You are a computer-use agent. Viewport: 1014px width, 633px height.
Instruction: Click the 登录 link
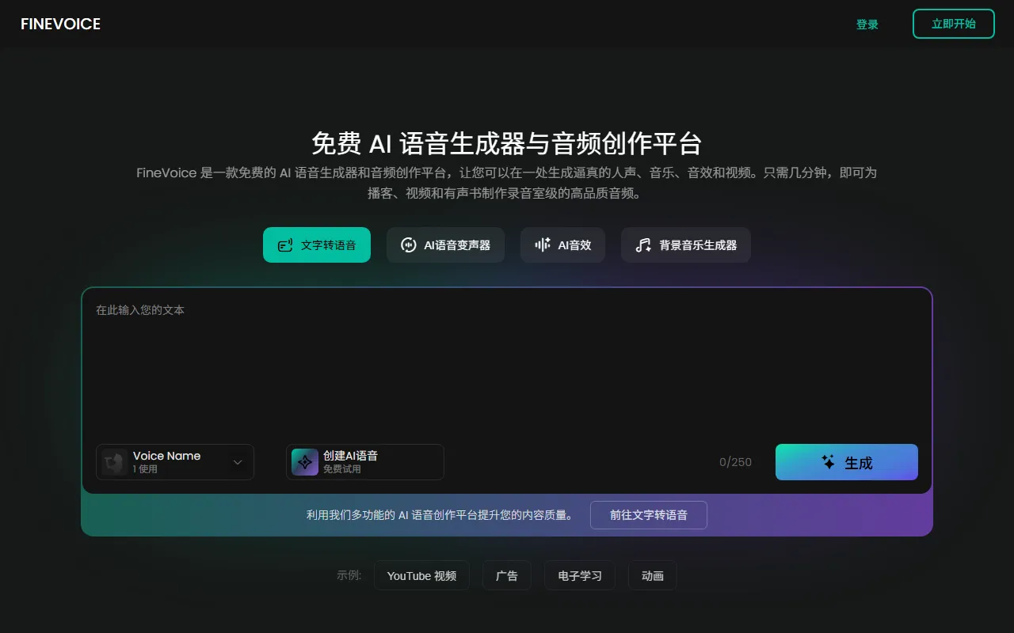point(867,24)
